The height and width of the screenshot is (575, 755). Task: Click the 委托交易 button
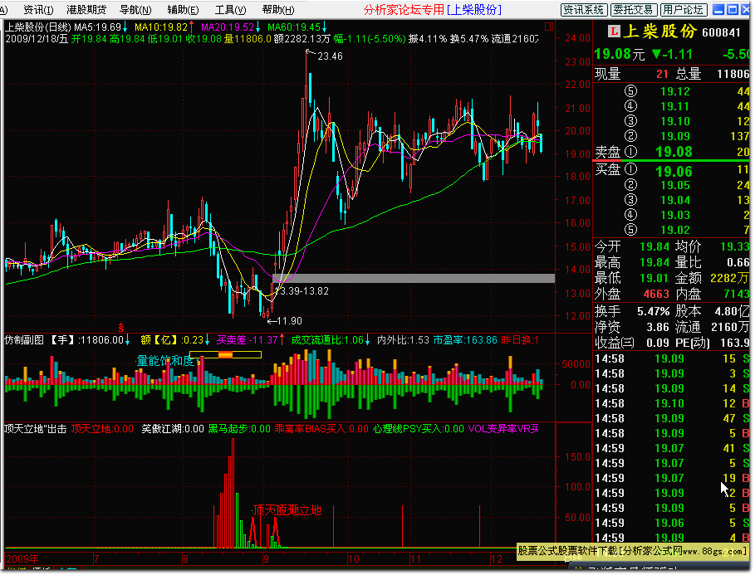pyautogui.click(x=633, y=10)
